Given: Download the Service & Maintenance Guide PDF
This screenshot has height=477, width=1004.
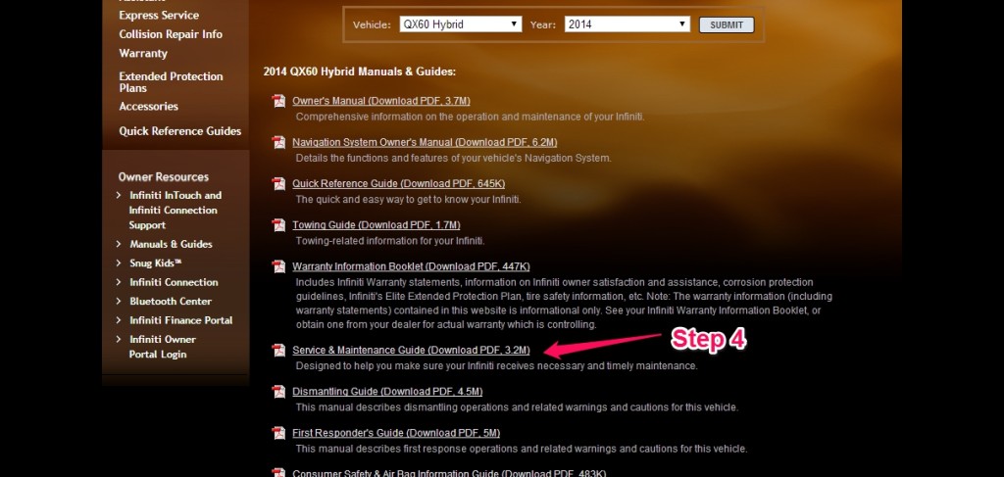Looking at the screenshot, I should (x=411, y=350).
